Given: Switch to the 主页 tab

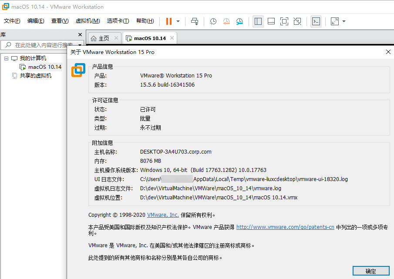Looking at the screenshot, I should click(104, 38).
